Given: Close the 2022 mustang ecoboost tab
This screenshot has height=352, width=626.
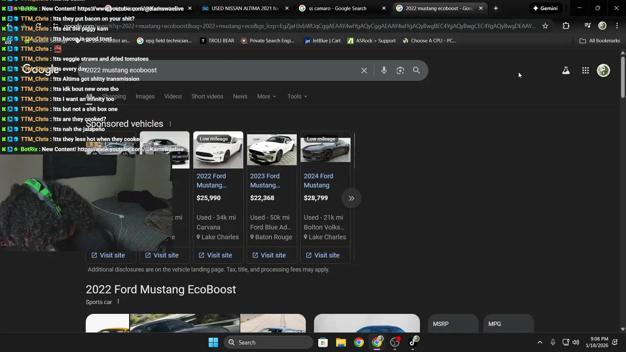Looking at the screenshot, I should [x=481, y=8].
